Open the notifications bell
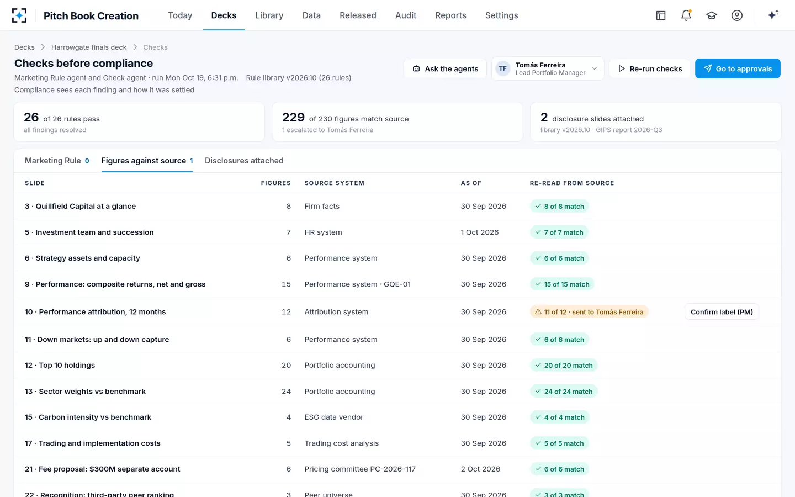 pos(686,15)
